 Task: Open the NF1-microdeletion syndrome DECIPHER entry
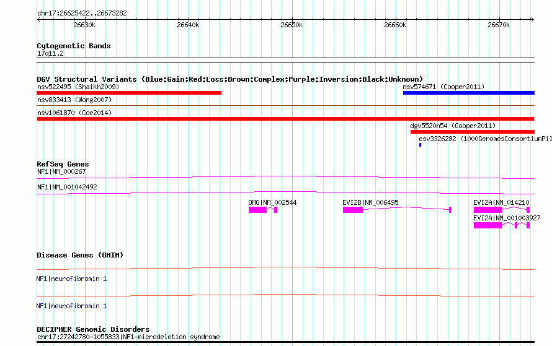tap(128, 337)
